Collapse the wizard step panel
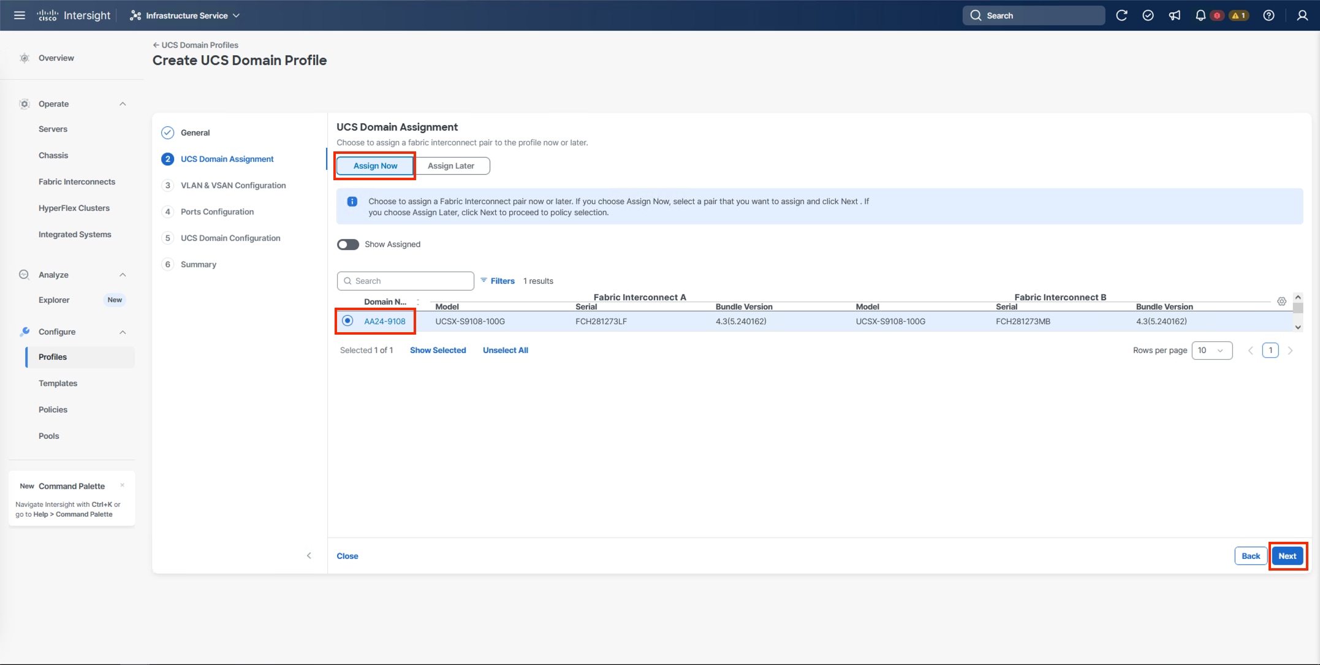Viewport: 1320px width, 665px height. point(309,555)
